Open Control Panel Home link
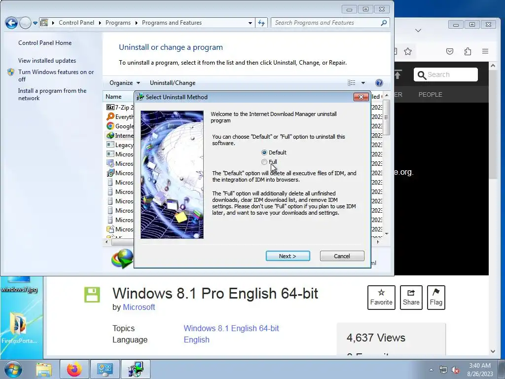Image resolution: width=505 pixels, height=379 pixels. click(x=45, y=43)
